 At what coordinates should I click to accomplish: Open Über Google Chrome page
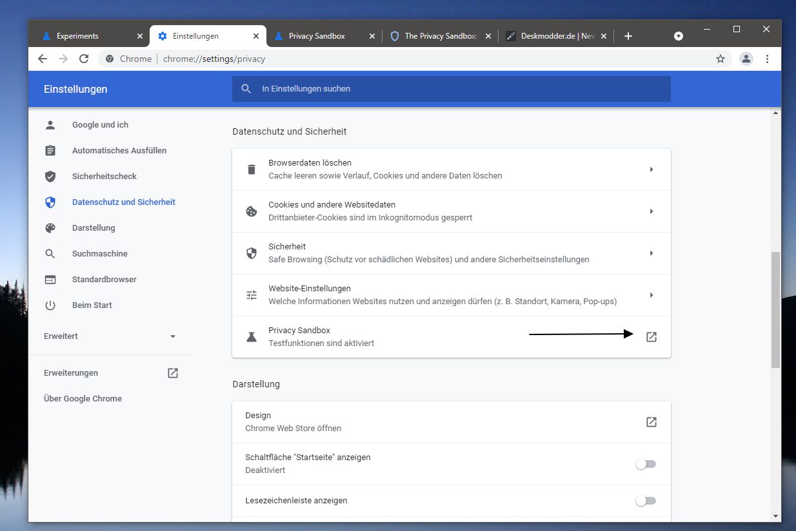[x=83, y=399]
